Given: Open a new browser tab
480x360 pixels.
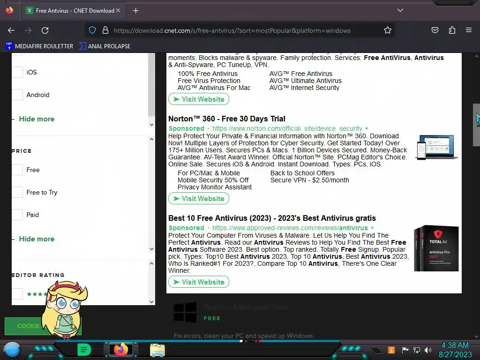Looking at the screenshot, I should [135, 11].
